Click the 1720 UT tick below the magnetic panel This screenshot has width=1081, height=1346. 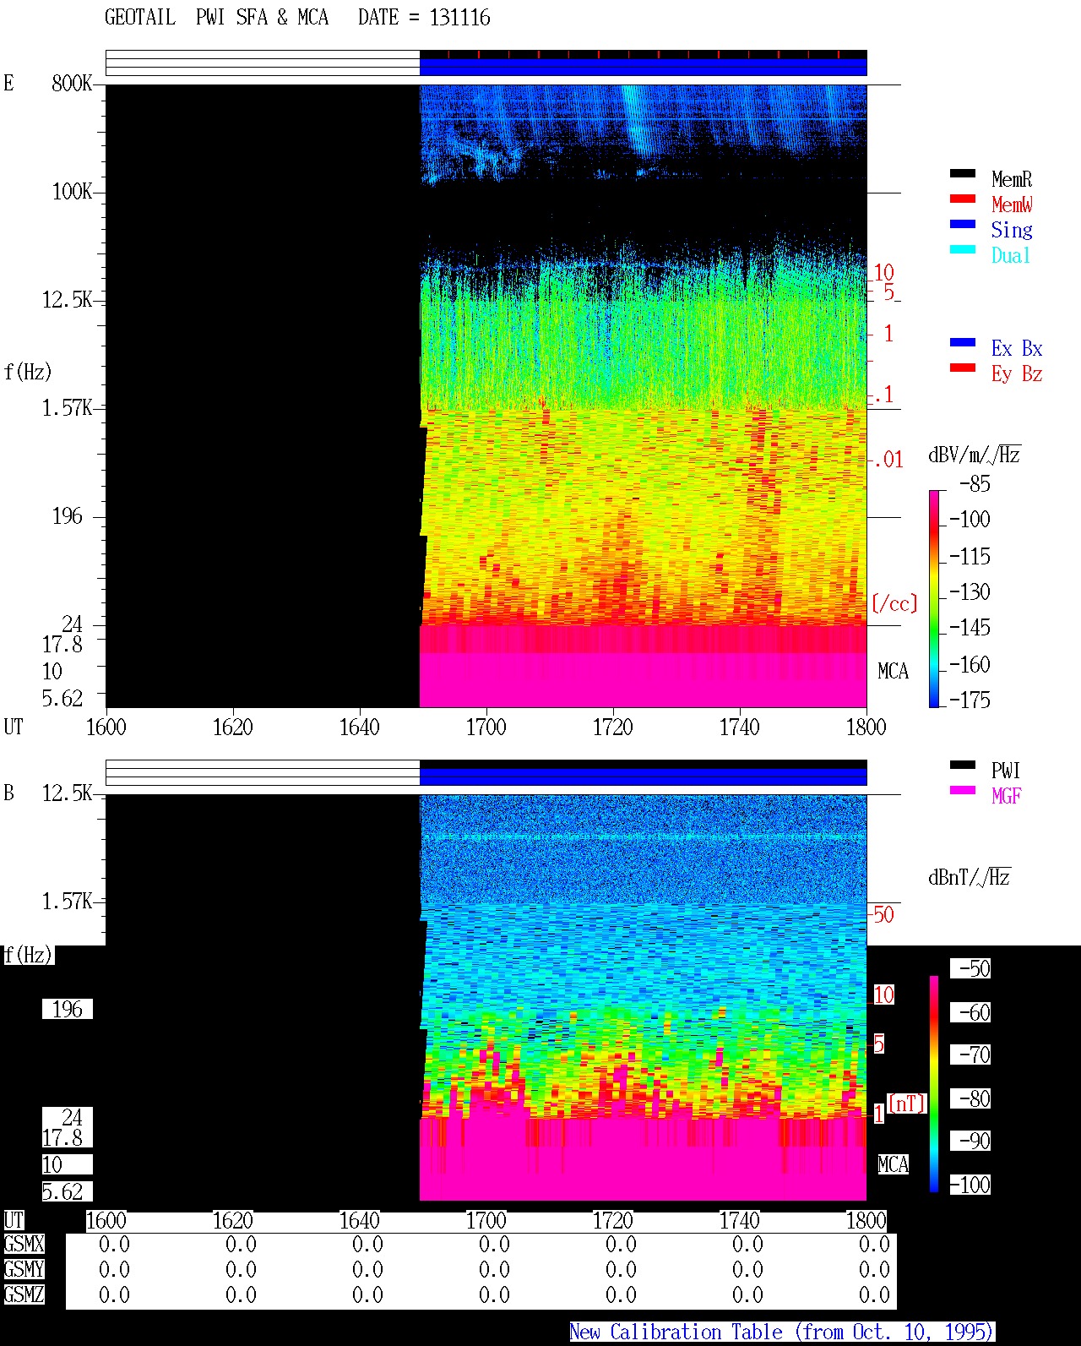click(612, 1220)
